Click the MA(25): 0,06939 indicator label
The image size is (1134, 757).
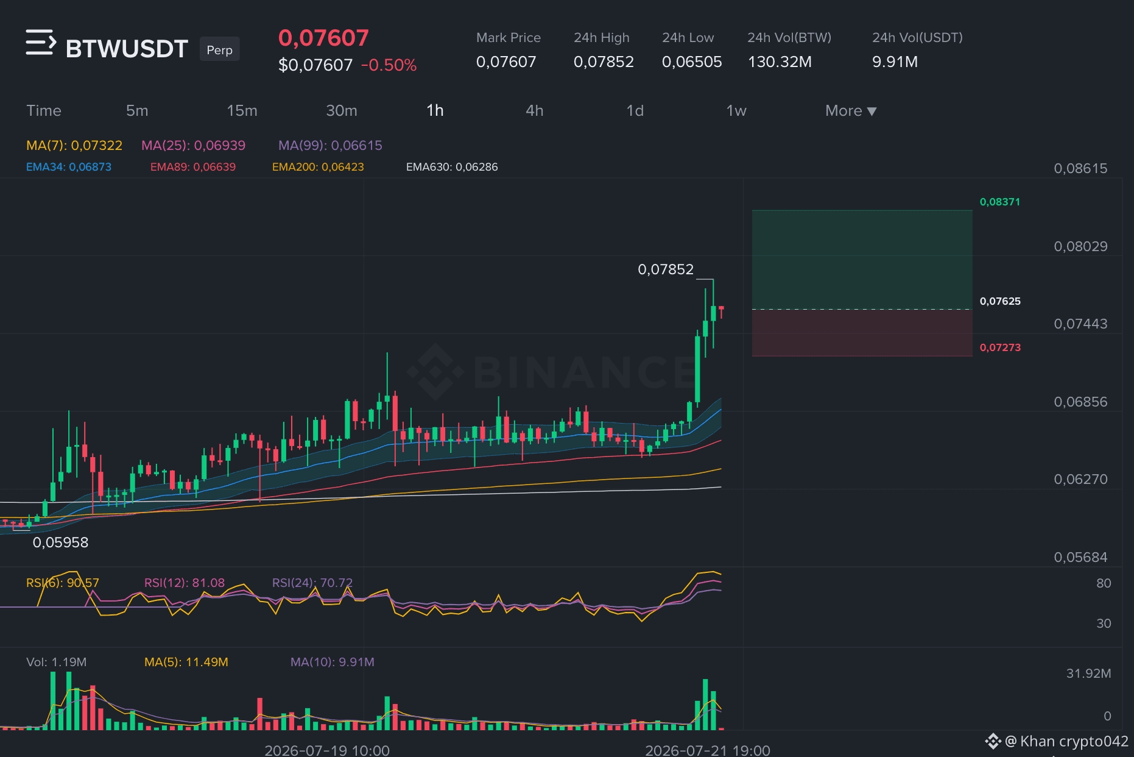click(x=194, y=145)
